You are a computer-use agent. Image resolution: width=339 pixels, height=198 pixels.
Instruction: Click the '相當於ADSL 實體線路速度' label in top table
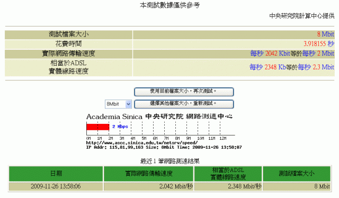68,67
